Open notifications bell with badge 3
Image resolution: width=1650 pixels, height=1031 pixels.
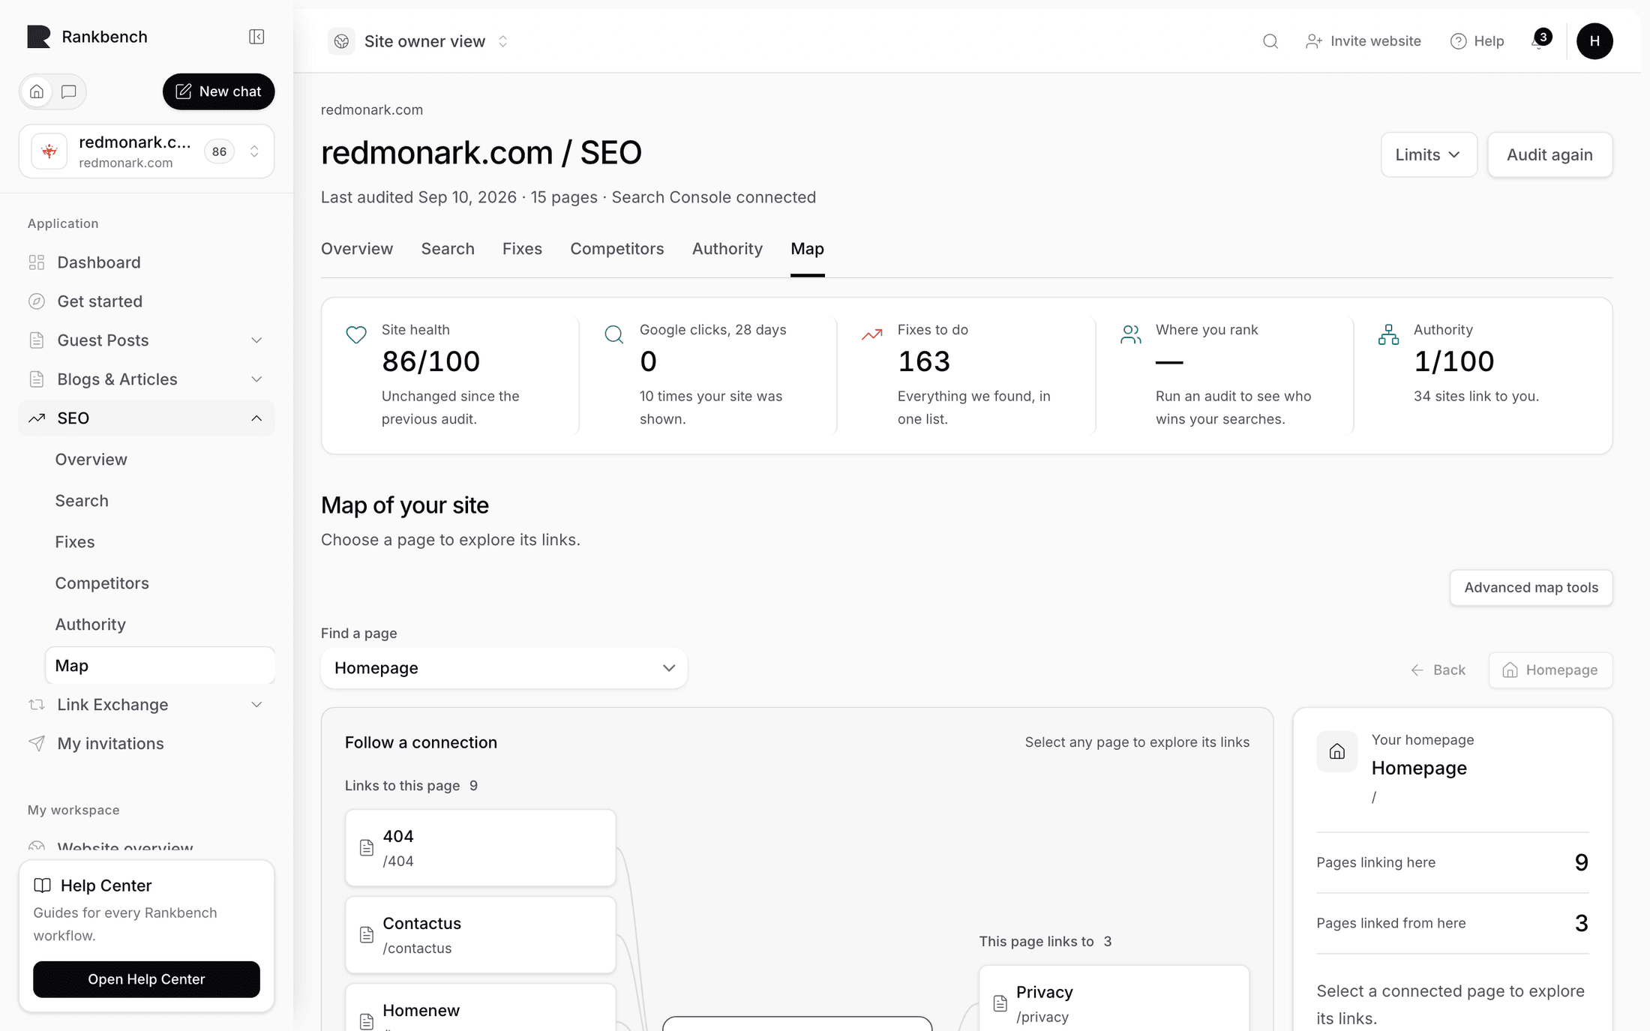point(1540,40)
